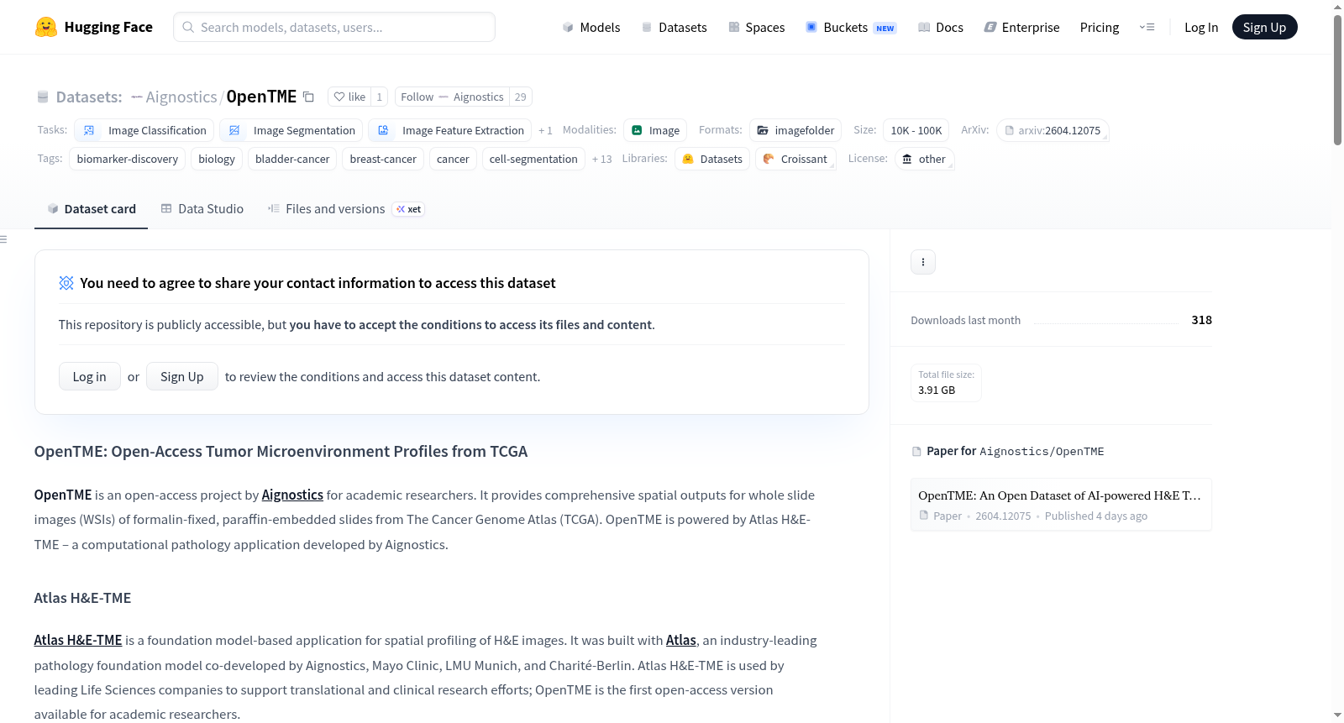Open the license other tag
The height and width of the screenshot is (723, 1344).
tap(924, 159)
